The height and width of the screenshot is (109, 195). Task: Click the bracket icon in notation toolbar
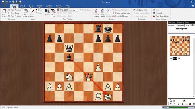(179, 104)
